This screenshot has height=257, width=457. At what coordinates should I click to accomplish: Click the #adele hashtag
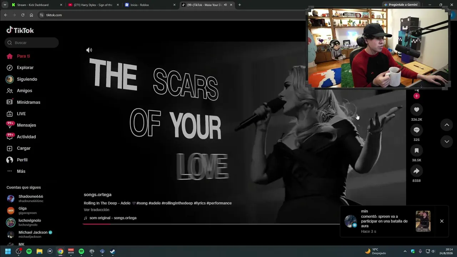tap(155, 203)
